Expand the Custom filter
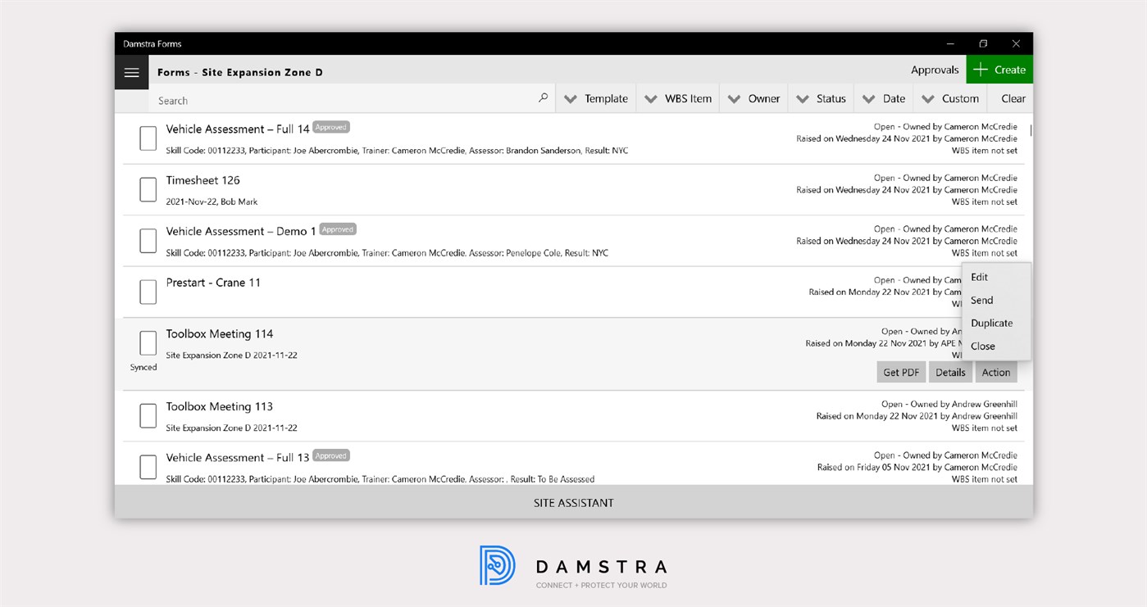The image size is (1147, 607). point(949,97)
